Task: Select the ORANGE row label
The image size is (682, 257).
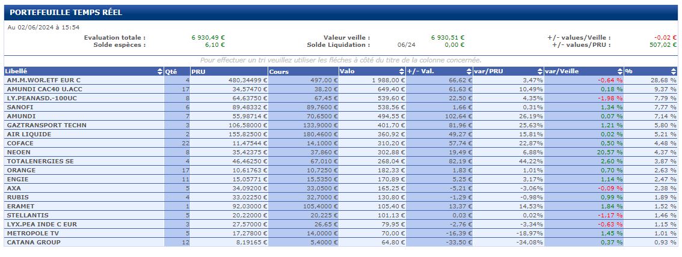Action: [x=21, y=170]
